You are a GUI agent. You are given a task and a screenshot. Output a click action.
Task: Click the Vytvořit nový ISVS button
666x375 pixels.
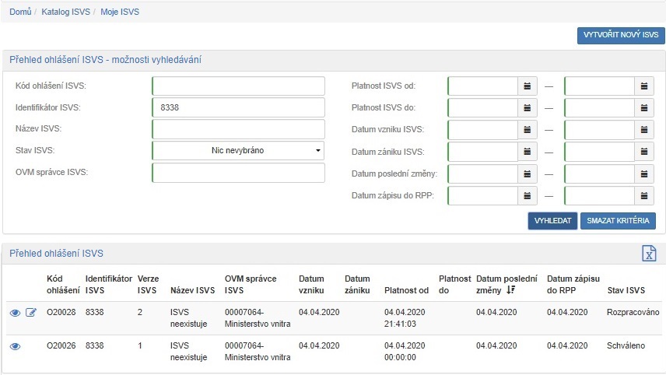tap(620, 35)
